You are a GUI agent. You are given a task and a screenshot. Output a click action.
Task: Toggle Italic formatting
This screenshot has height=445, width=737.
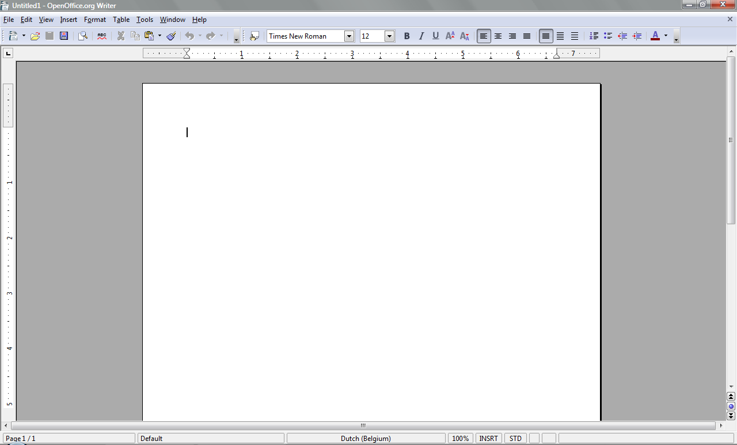tap(421, 36)
